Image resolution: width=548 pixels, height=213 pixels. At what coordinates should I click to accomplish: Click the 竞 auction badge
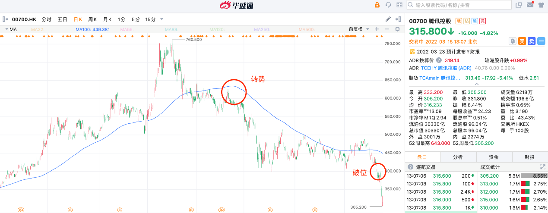click(482, 21)
